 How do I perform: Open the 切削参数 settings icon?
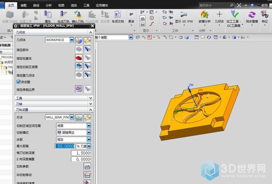[x=87, y=166]
